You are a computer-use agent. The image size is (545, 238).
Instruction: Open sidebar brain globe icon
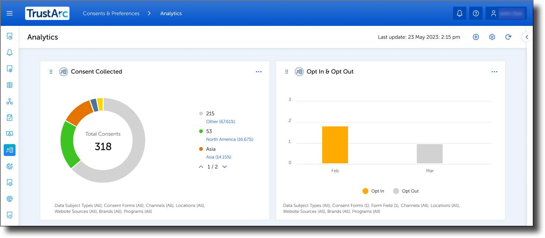pos(10,199)
